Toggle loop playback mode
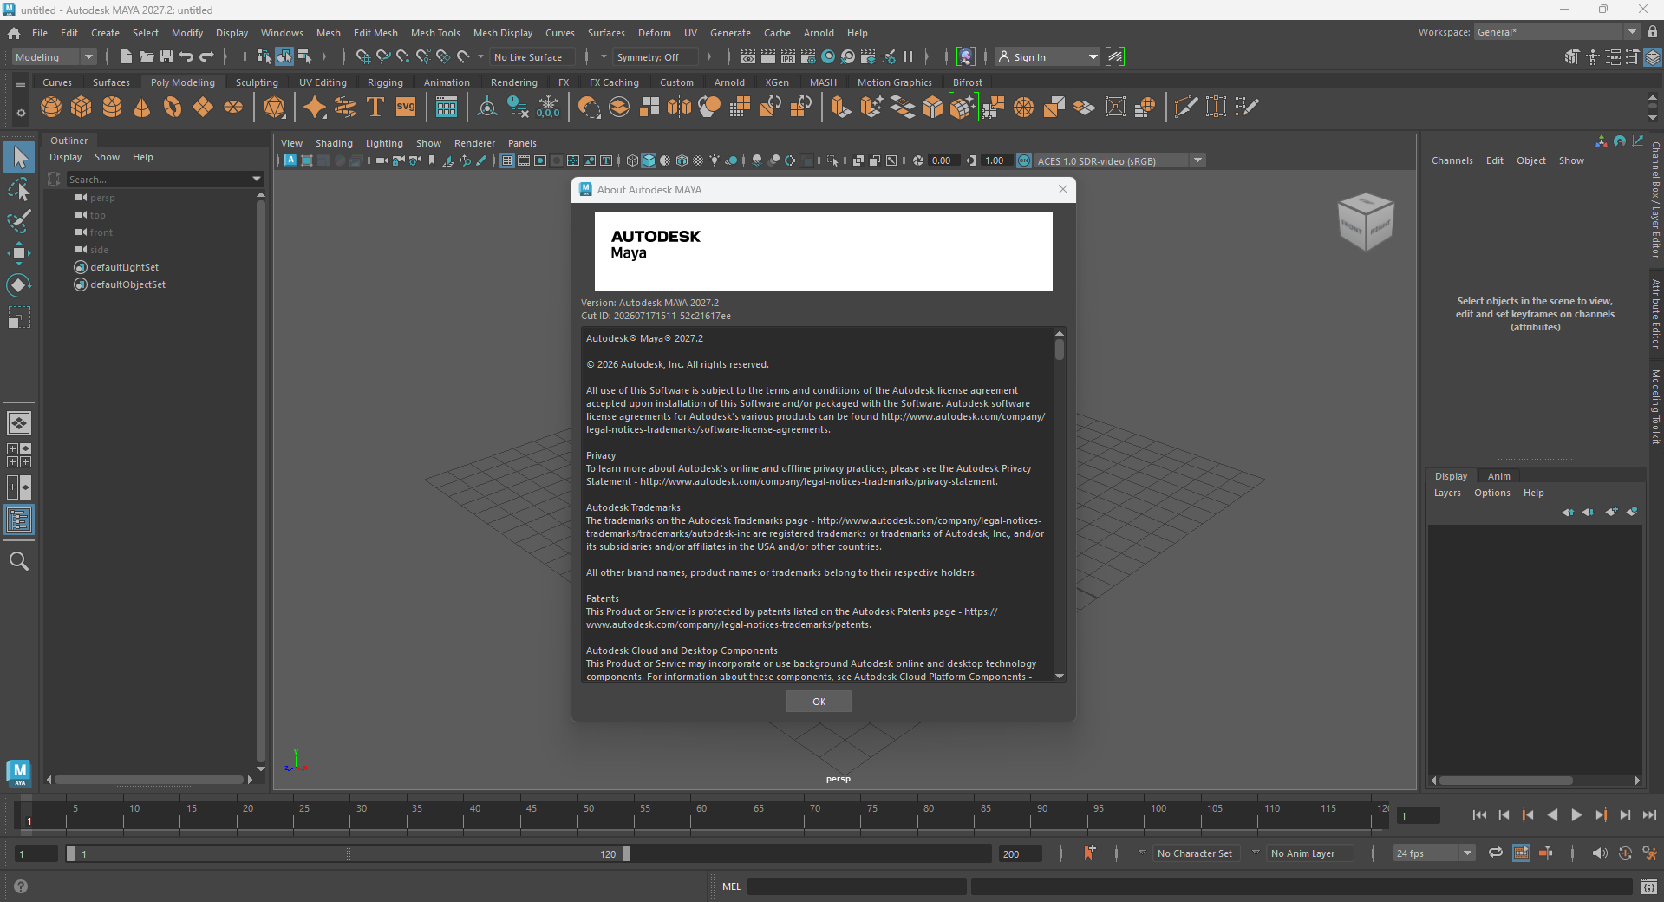 pos(1496,853)
